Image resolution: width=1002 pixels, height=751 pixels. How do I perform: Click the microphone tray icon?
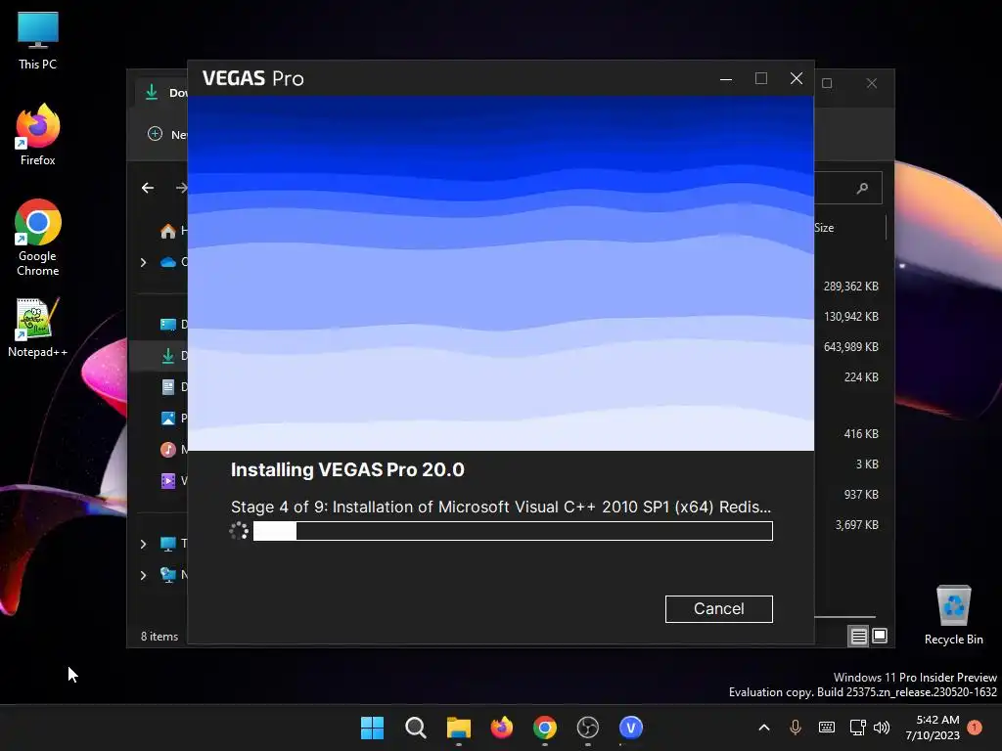(x=795, y=728)
